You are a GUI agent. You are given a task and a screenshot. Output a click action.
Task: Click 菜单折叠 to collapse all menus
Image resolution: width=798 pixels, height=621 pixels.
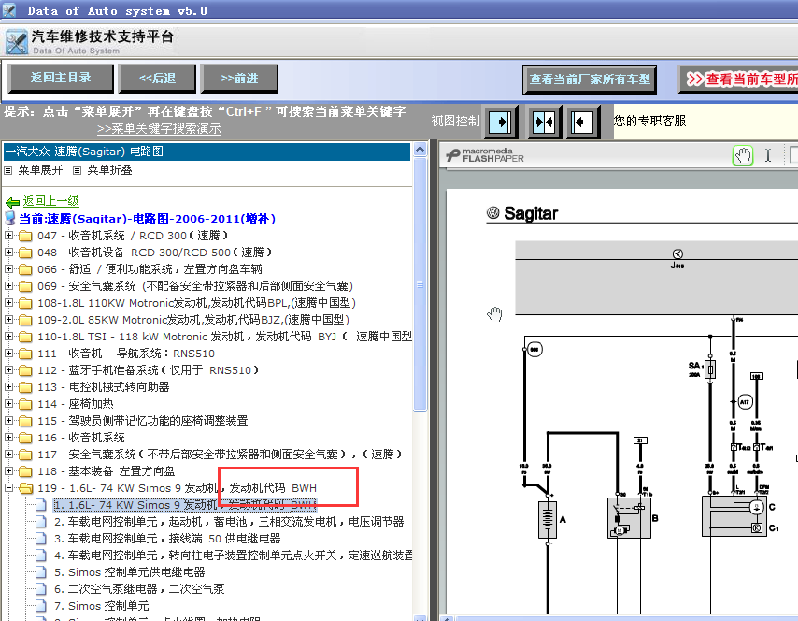(109, 170)
